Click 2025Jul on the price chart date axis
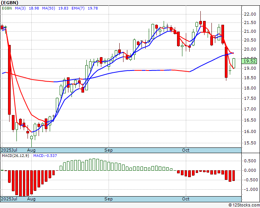260x208 pixels. click(9, 150)
